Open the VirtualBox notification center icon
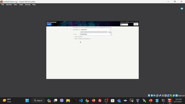The width and height of the screenshot is (185, 104). pos(182,9)
